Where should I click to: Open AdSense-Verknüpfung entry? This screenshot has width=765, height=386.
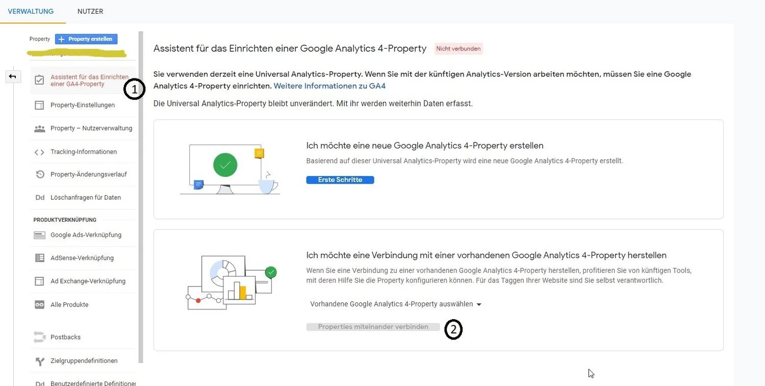pyautogui.click(x=83, y=258)
